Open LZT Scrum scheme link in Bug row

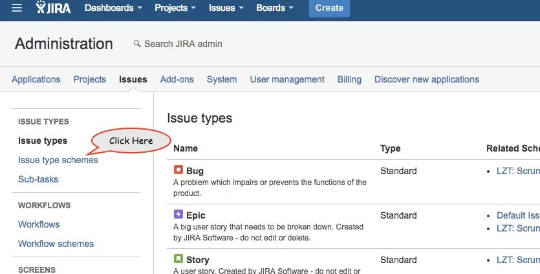(518, 171)
